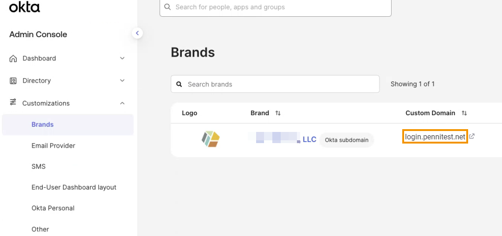502x236 pixels.
Task: Sort brands by Brand column
Action: click(x=278, y=113)
